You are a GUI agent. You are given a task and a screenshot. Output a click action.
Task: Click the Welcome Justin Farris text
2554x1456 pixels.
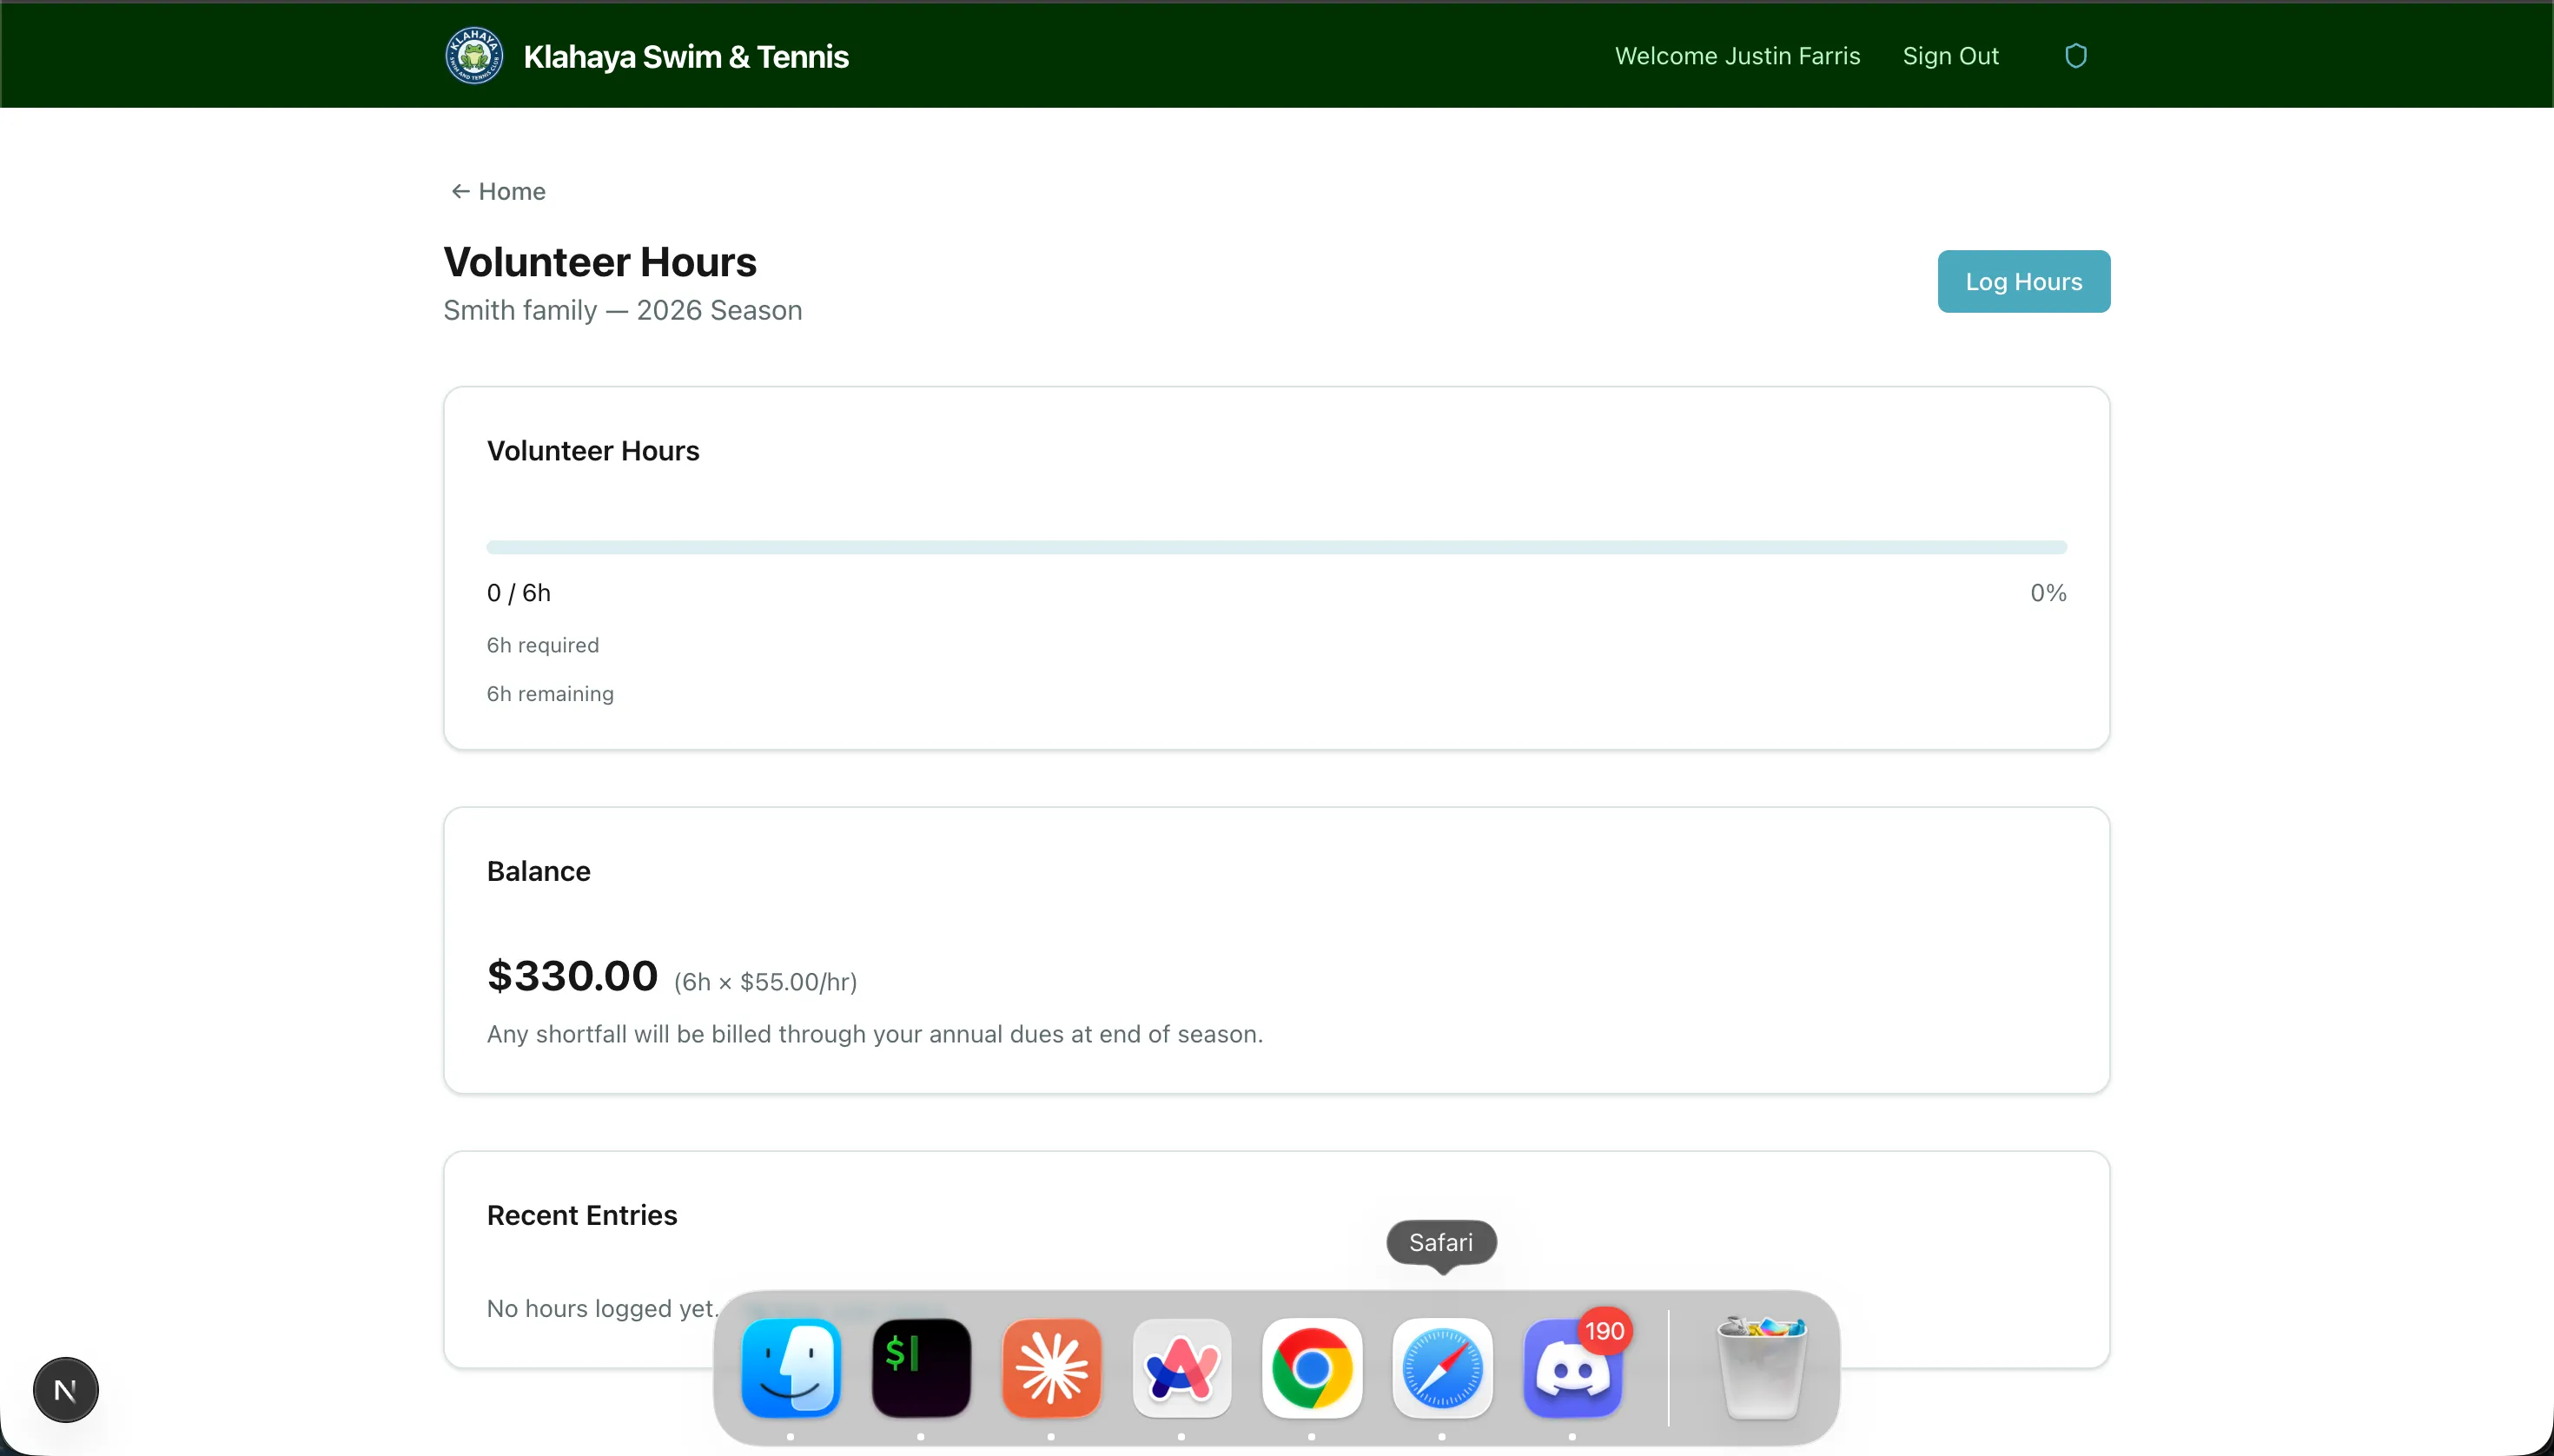pyautogui.click(x=1737, y=55)
